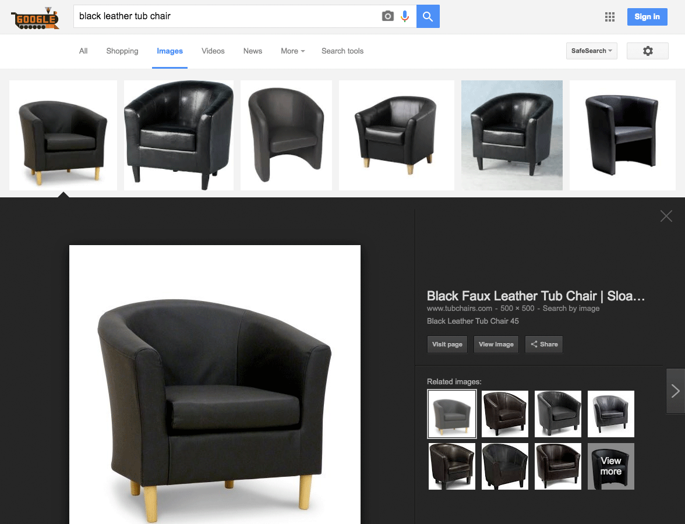
Task: Click the large chair preview image
Action: (x=215, y=384)
